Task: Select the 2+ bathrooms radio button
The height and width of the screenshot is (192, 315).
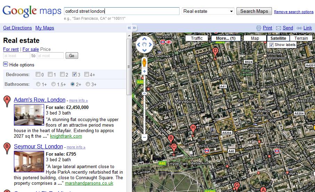Action: (73, 84)
